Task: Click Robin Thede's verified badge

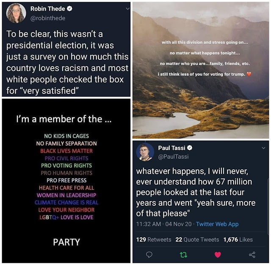Action: (69, 8)
